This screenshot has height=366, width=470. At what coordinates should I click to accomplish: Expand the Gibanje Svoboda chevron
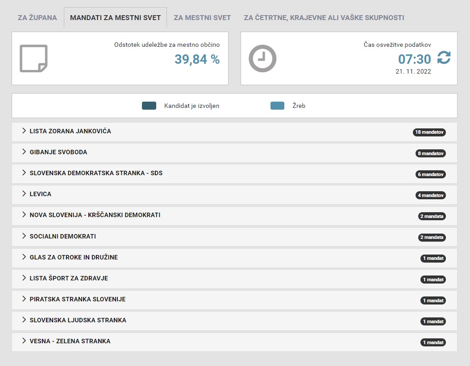[x=25, y=152]
